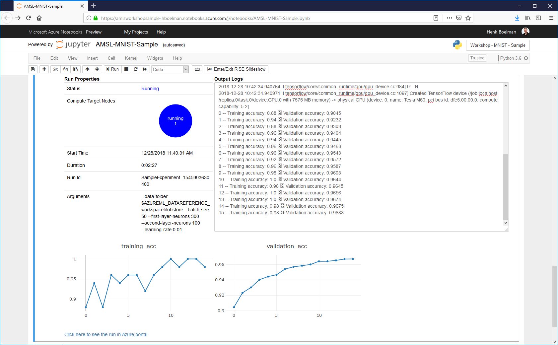Open Henk Boelman user profile avatar
The image size is (558, 345).
(x=525, y=32)
